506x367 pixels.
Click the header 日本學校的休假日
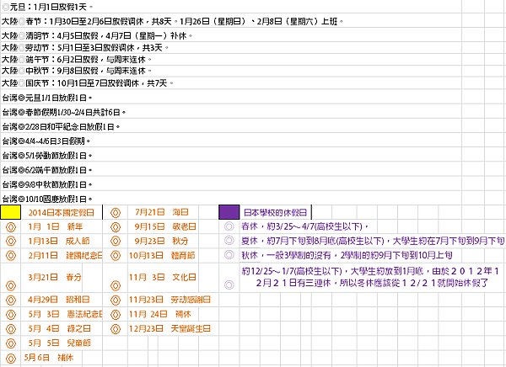click(x=275, y=213)
